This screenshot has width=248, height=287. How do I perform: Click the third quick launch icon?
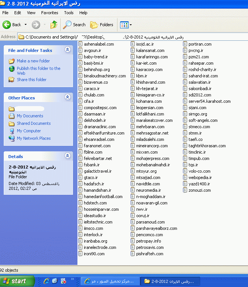[x=63, y=281]
